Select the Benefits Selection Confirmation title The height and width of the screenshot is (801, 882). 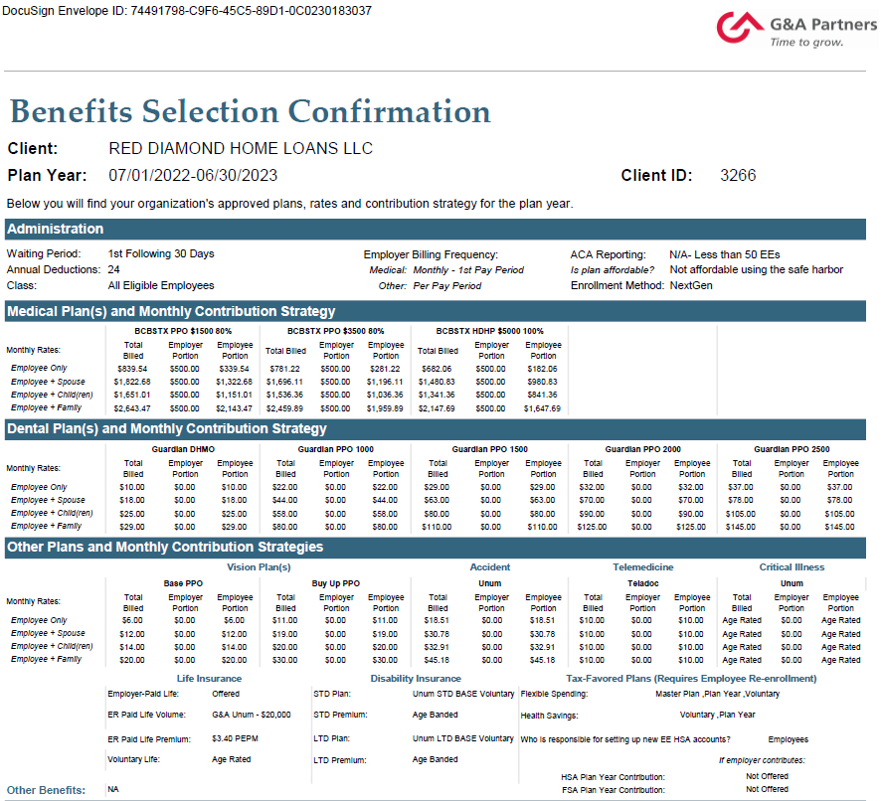pos(251,111)
